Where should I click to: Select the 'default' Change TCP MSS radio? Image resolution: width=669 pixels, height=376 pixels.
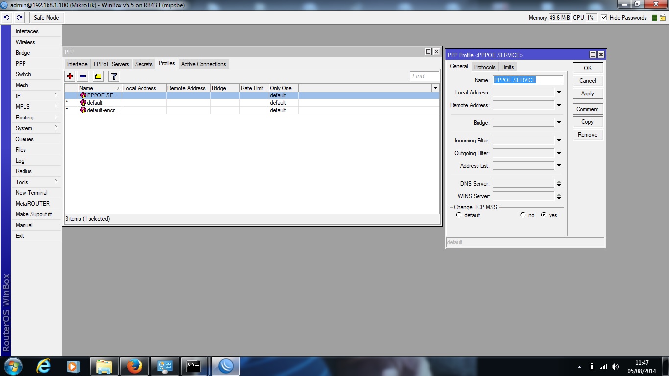pyautogui.click(x=458, y=215)
